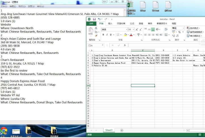This screenshot has width=205, height=138.
Task: Open the phonetic guide (wén) icon
Action: (x=138, y=35)
